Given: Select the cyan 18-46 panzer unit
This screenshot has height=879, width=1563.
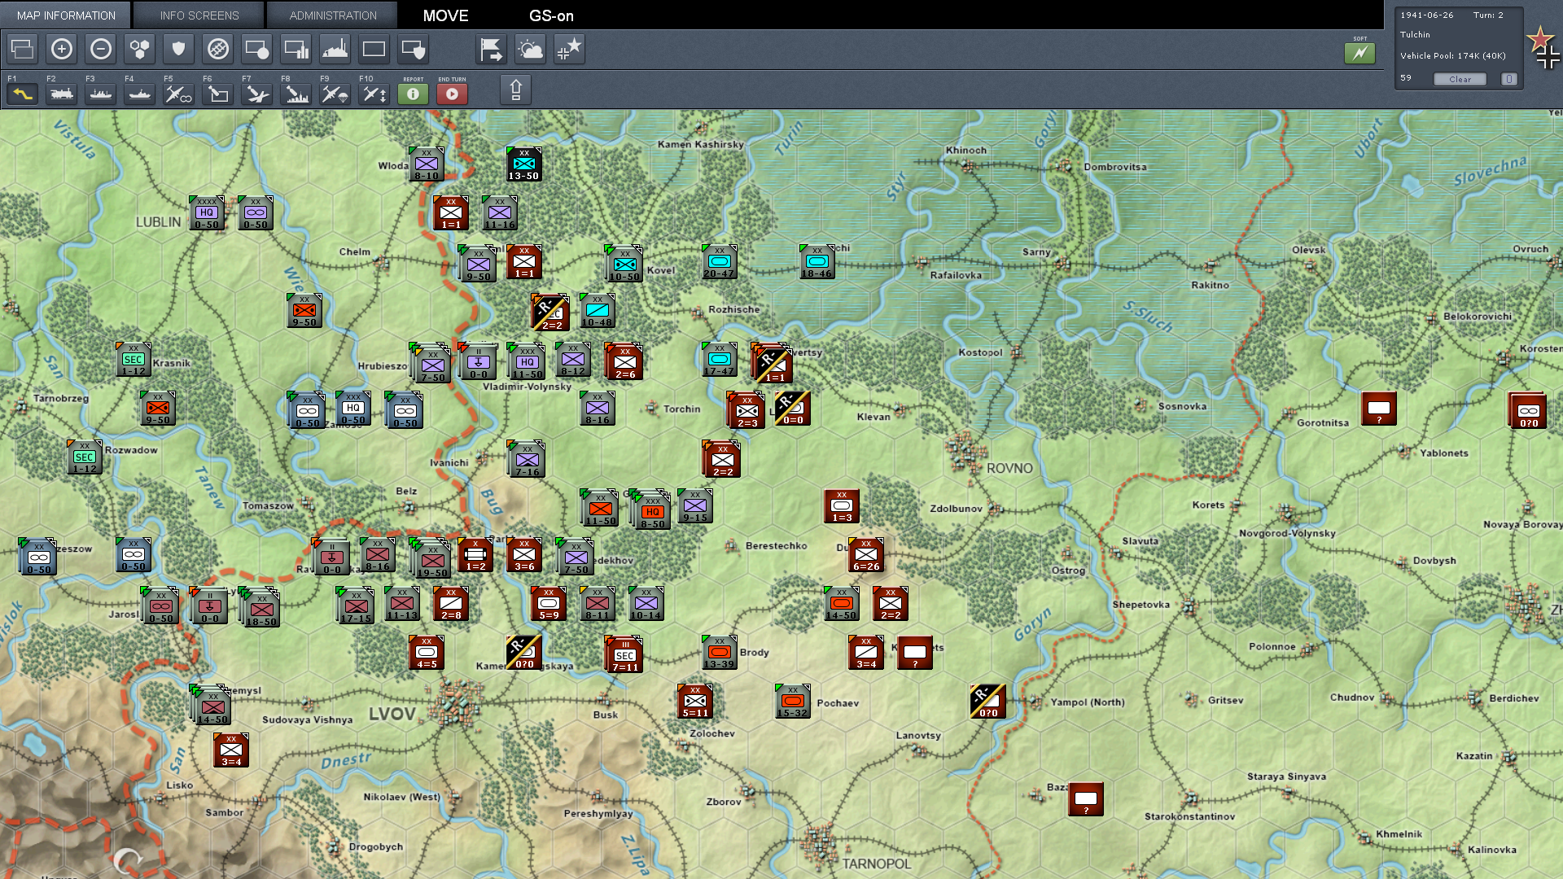Looking at the screenshot, I should pos(817,262).
